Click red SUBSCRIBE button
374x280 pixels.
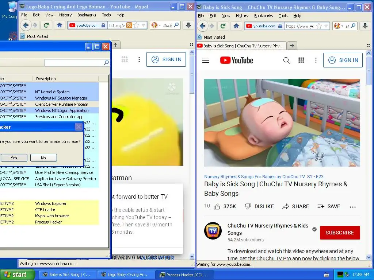point(340,233)
